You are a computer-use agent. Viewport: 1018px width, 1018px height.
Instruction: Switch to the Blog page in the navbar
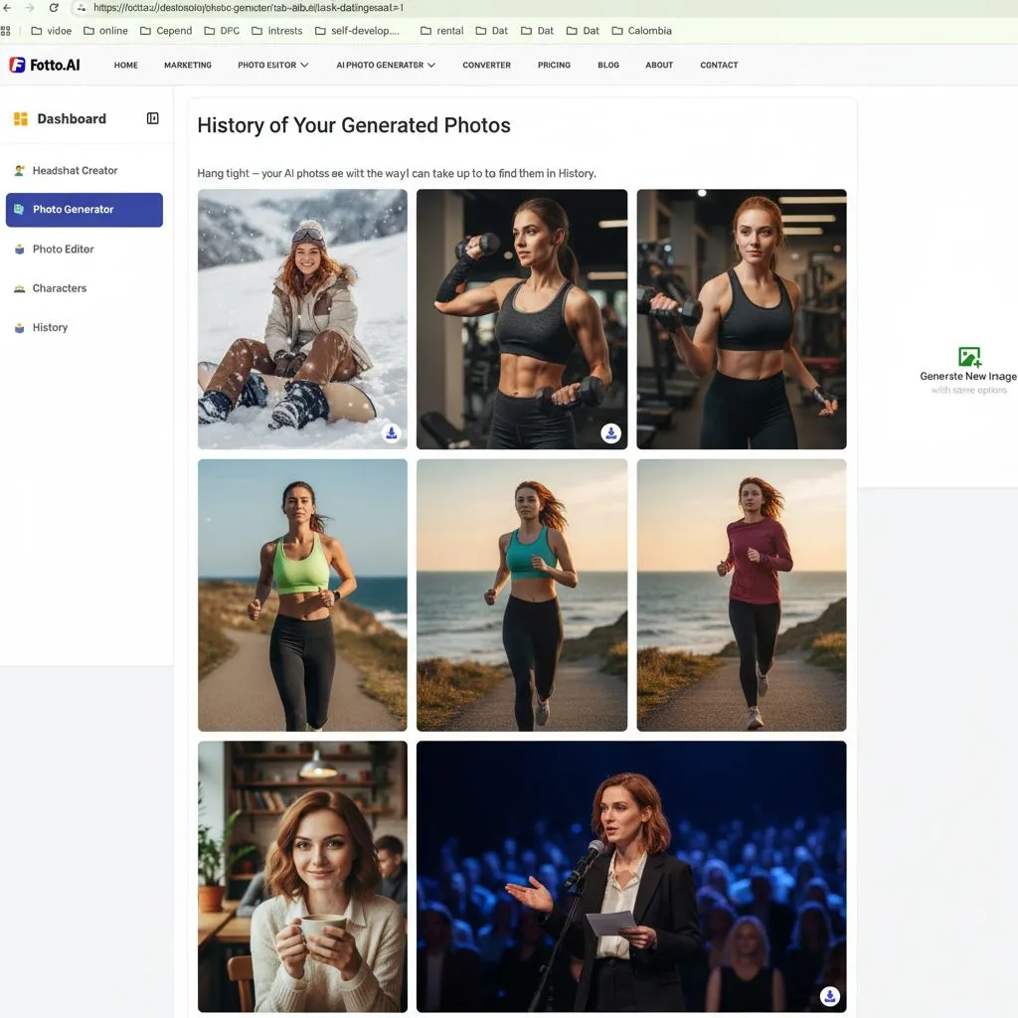coord(608,65)
